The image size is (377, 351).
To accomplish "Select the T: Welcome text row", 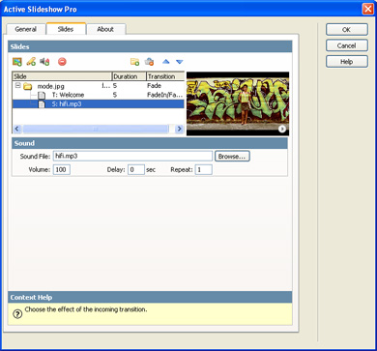I will 99,95.
